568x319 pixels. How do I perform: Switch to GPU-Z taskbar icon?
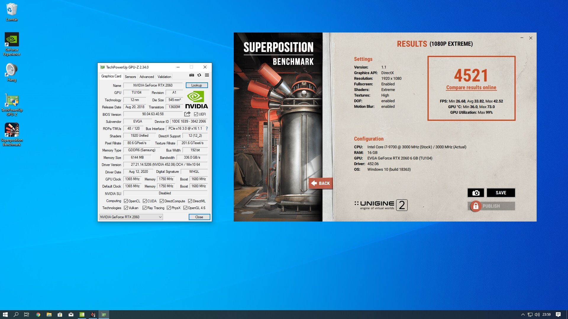(x=104, y=315)
